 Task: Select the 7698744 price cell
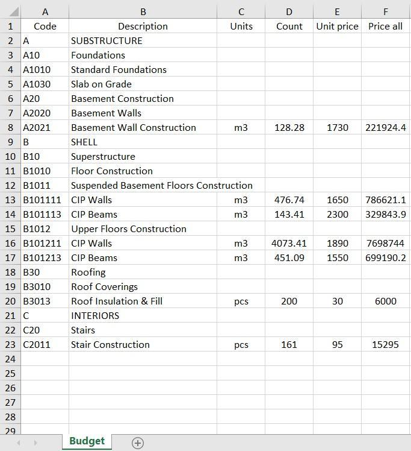pyautogui.click(x=386, y=244)
